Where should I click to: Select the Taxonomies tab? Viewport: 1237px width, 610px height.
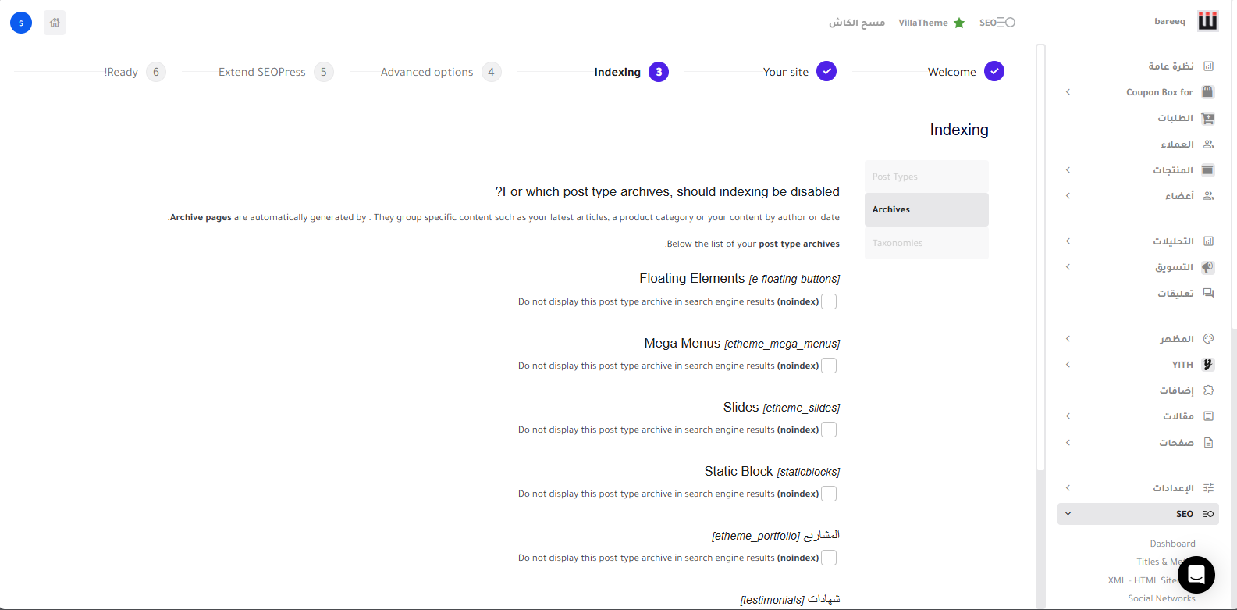click(x=926, y=243)
